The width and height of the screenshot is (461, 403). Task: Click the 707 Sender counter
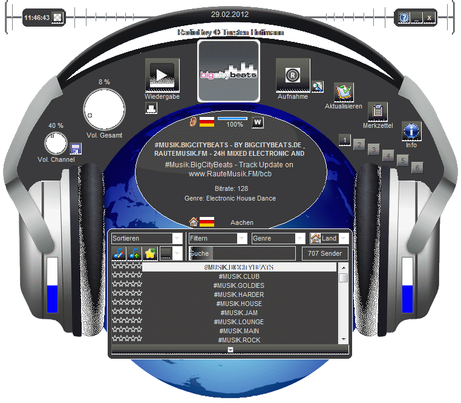(x=325, y=253)
